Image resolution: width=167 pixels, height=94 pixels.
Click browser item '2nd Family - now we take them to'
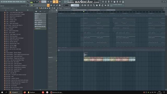[14, 25]
